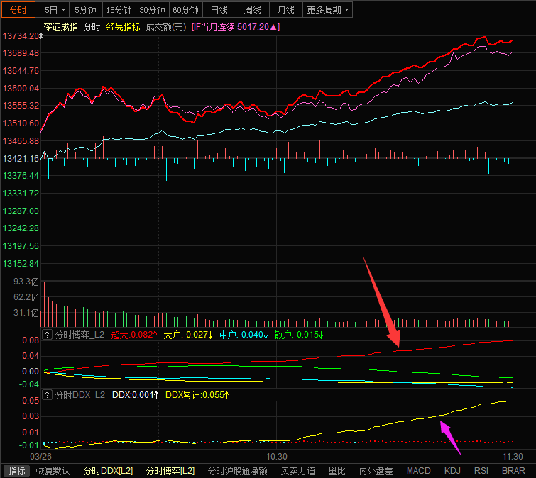
Task: Click the 散户:-0.015 value
Action: point(299,335)
